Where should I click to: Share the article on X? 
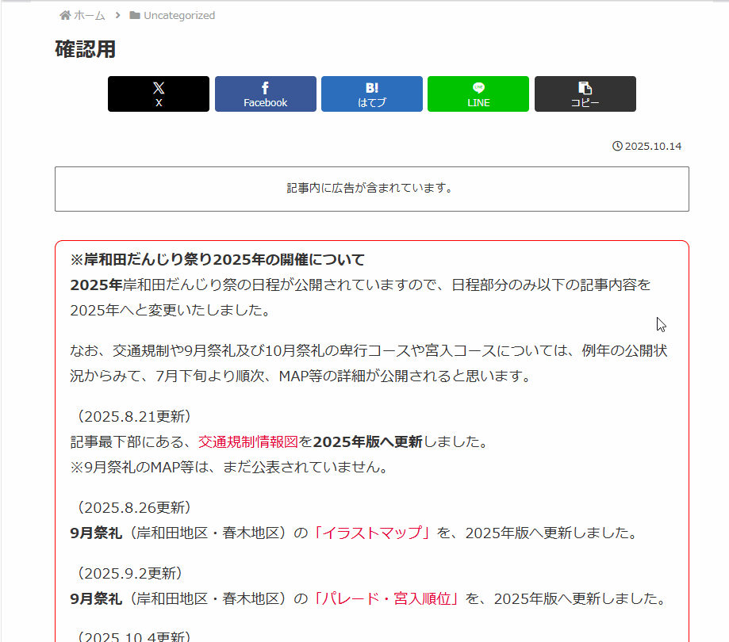tap(159, 94)
